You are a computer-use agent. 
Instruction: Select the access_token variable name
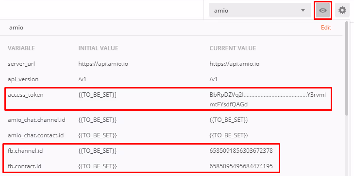tap(26, 95)
